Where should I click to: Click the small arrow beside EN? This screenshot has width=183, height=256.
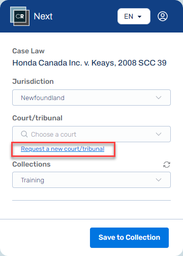139,17
